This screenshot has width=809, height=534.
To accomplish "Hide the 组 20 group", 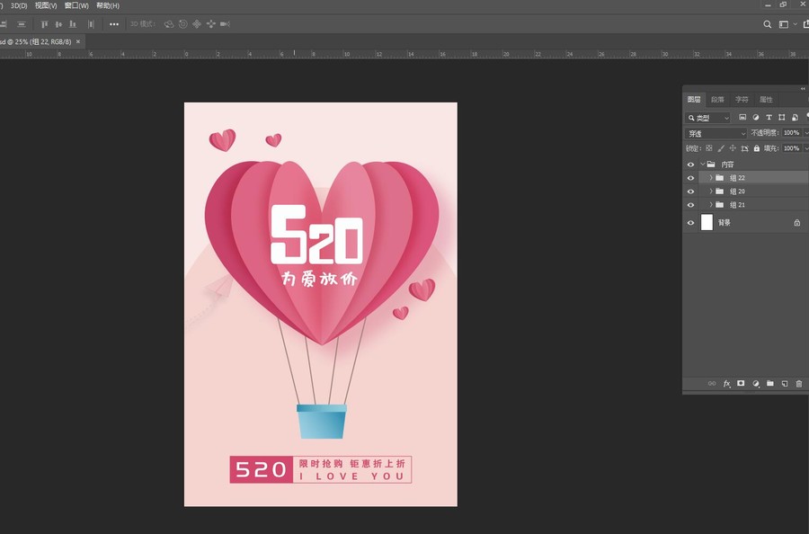I will (x=690, y=191).
